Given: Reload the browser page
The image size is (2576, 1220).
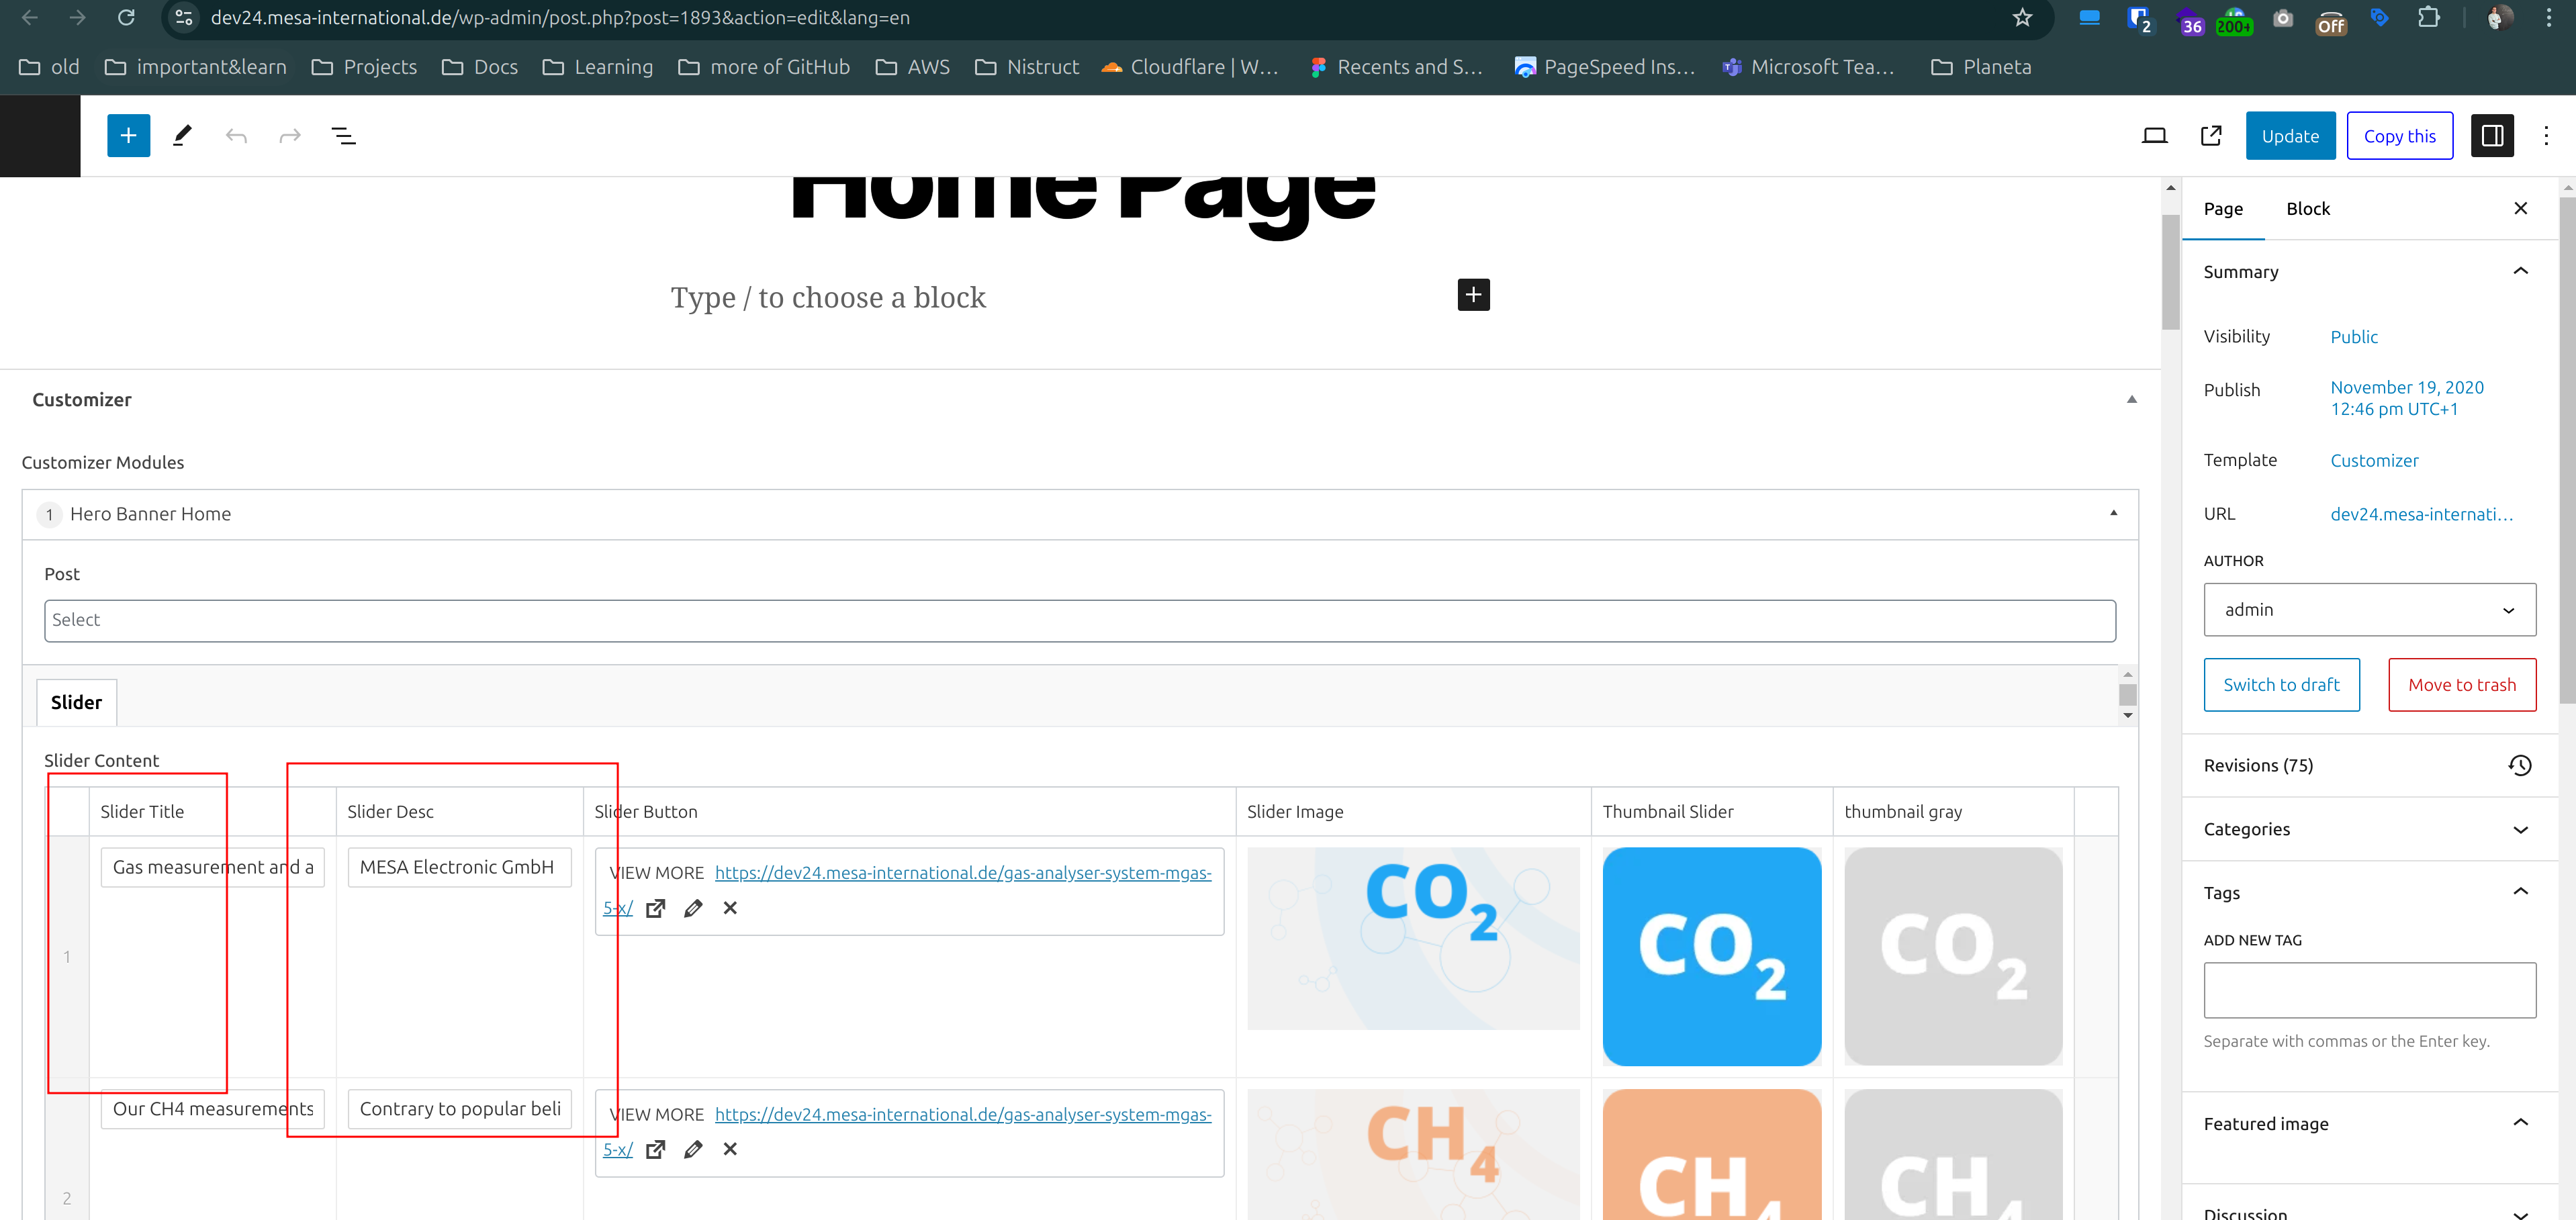Looking at the screenshot, I should click(126, 18).
